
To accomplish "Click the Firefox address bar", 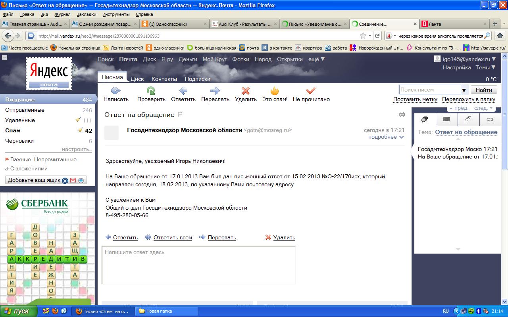I will 196,36.
